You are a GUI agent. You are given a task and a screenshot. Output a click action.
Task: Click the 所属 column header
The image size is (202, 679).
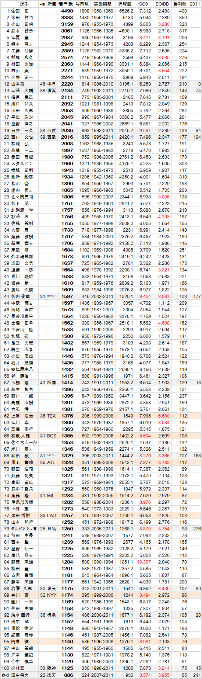coord(52,4)
